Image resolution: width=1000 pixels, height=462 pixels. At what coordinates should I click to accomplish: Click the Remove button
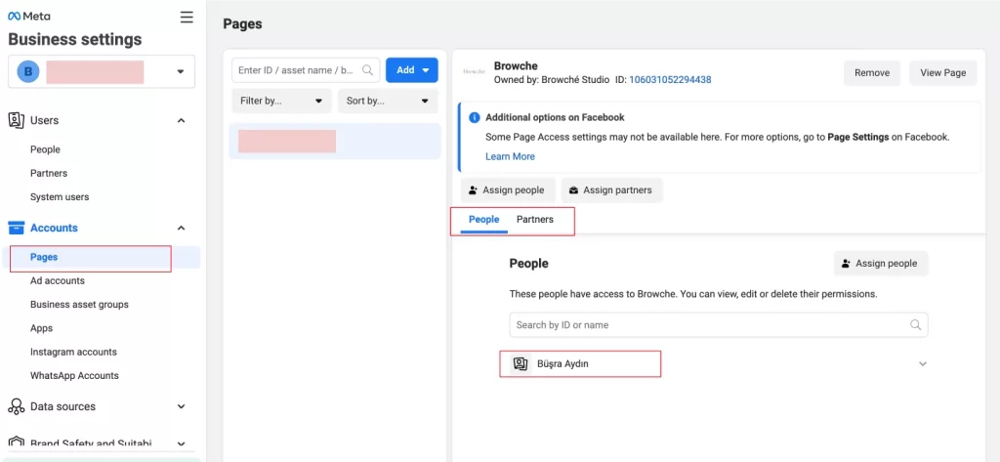pos(872,72)
